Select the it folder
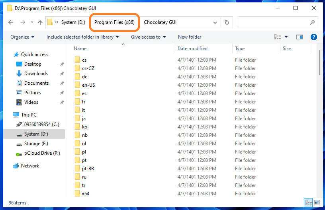Screen dimensions: 325x210 pos(83,110)
